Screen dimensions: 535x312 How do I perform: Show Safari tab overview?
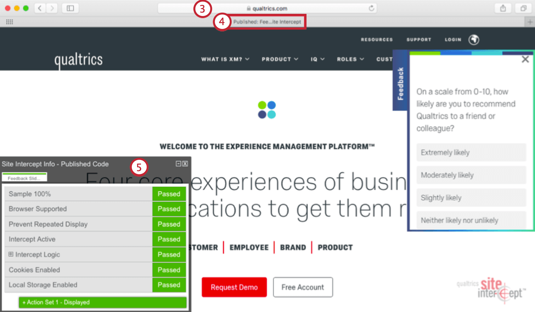tap(523, 8)
